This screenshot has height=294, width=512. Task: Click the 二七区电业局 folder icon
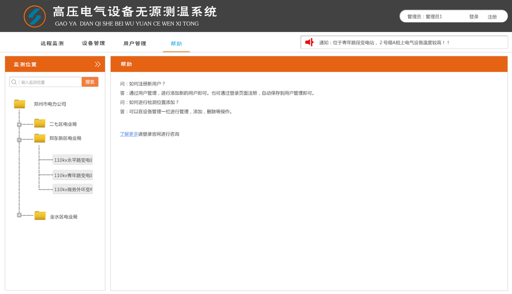pyautogui.click(x=40, y=123)
